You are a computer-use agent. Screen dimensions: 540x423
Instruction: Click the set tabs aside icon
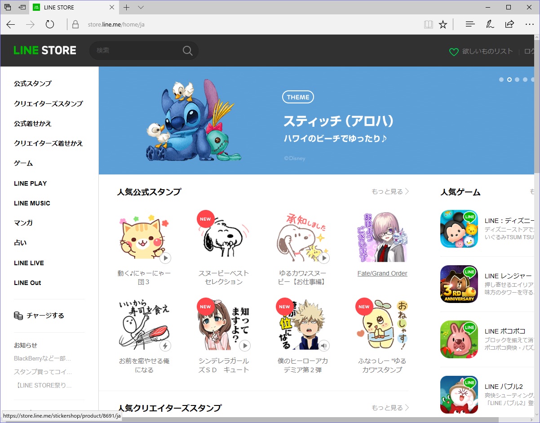point(22,7)
